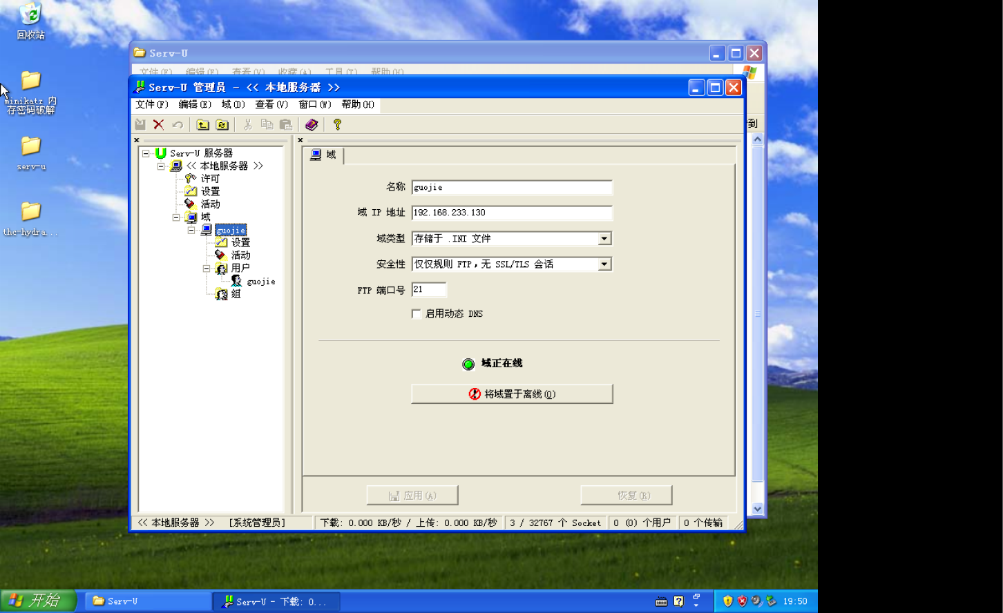Click into the 域 IP 地址 field
Image resolution: width=1003 pixels, height=613 pixels.
(x=512, y=213)
